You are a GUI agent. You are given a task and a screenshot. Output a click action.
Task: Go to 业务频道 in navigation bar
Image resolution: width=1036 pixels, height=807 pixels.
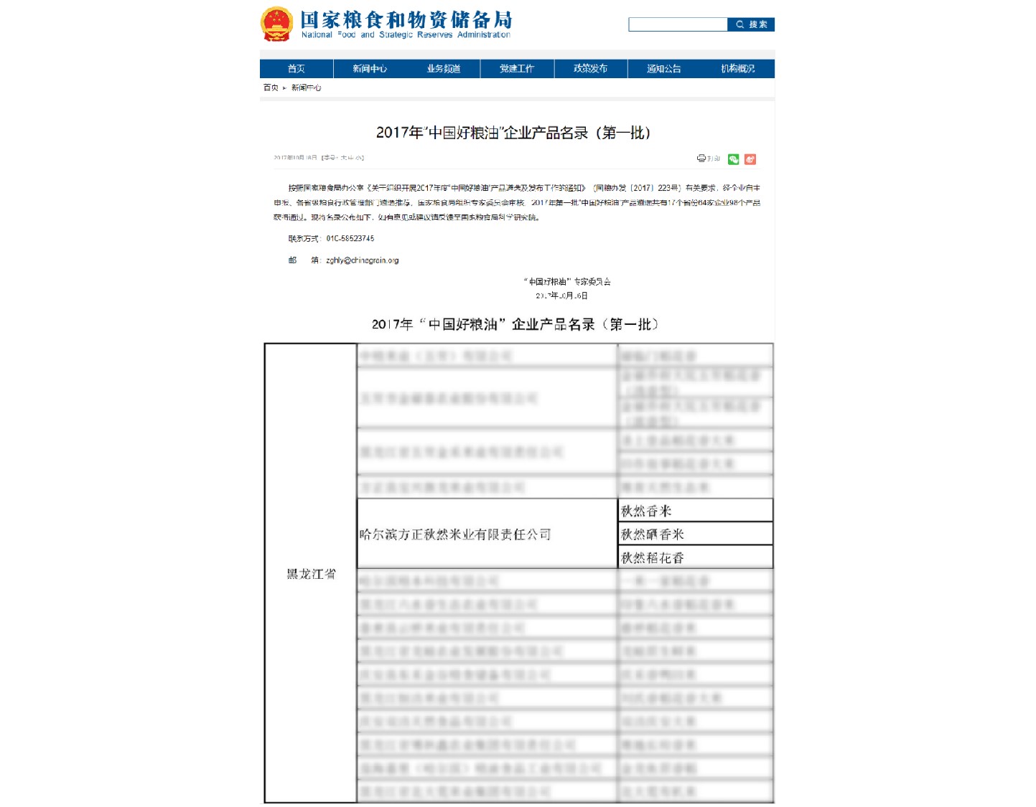click(x=443, y=69)
